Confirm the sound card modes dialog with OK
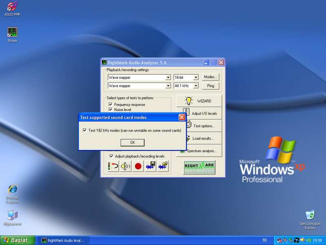The image size is (326, 245). [132, 143]
